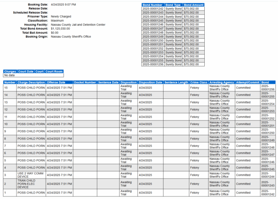Click Awaiting Trial disposition in charge row 3

point(128,175)
